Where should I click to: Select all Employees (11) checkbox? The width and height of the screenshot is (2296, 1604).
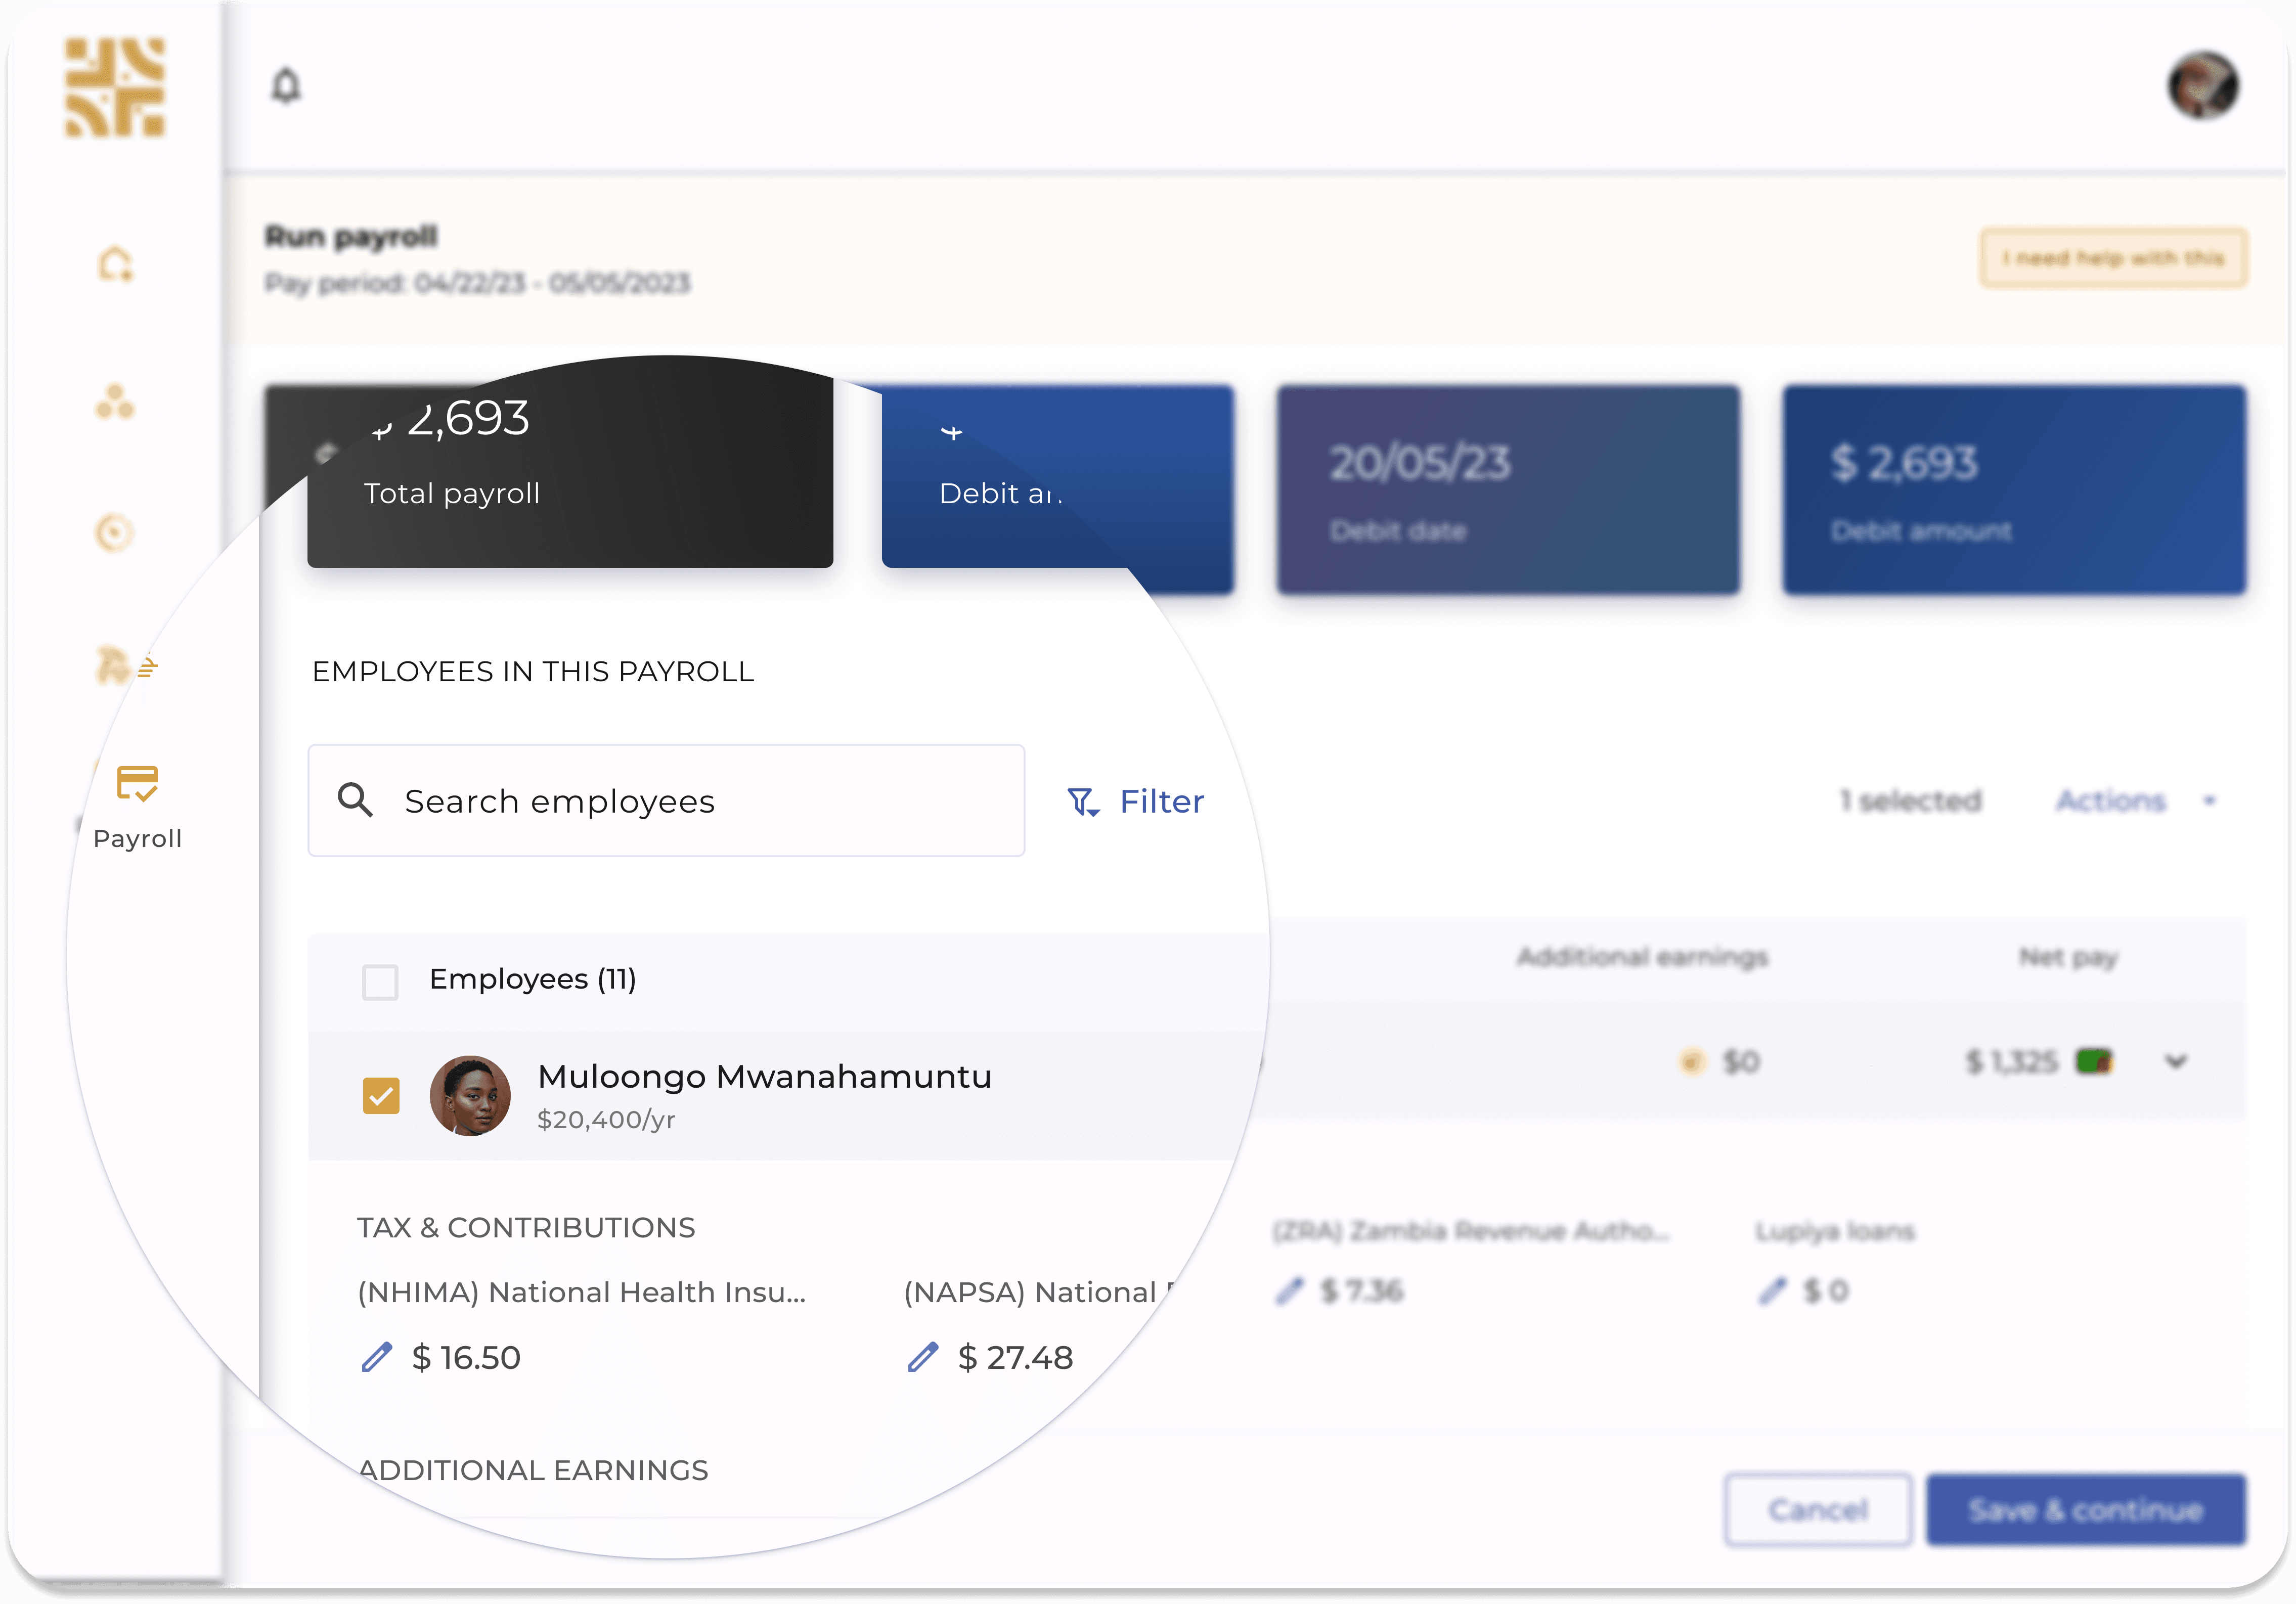pyautogui.click(x=380, y=981)
